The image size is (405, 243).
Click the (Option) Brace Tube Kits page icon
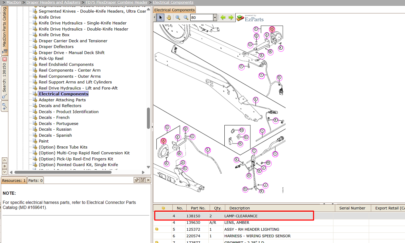coord(35,147)
